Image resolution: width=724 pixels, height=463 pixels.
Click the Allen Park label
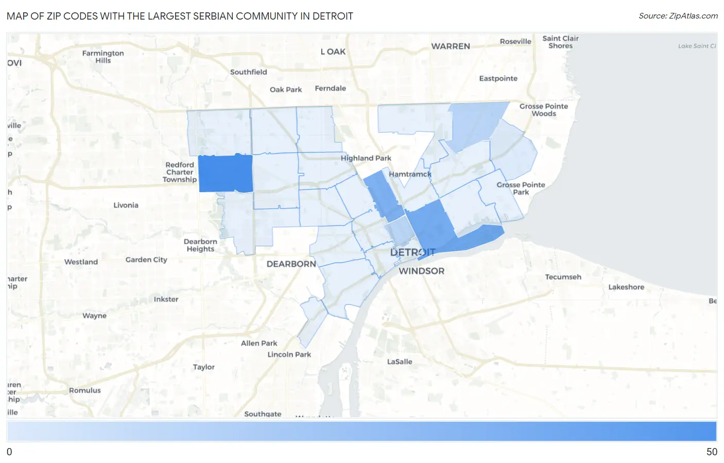click(x=259, y=343)
